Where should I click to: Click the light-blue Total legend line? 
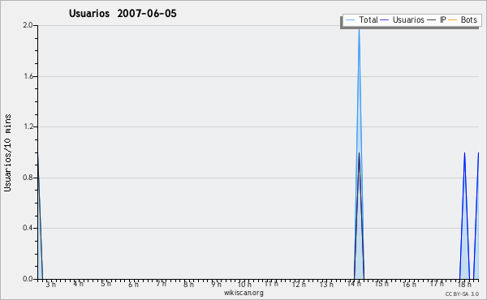[350, 20]
